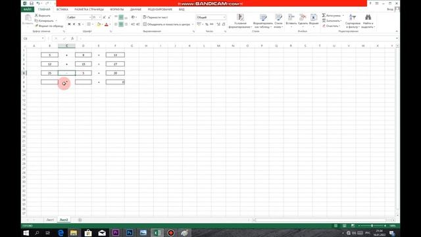Viewport: 421px width, 237px height.
Task: Click the percent style icon
Action: pos(207,24)
